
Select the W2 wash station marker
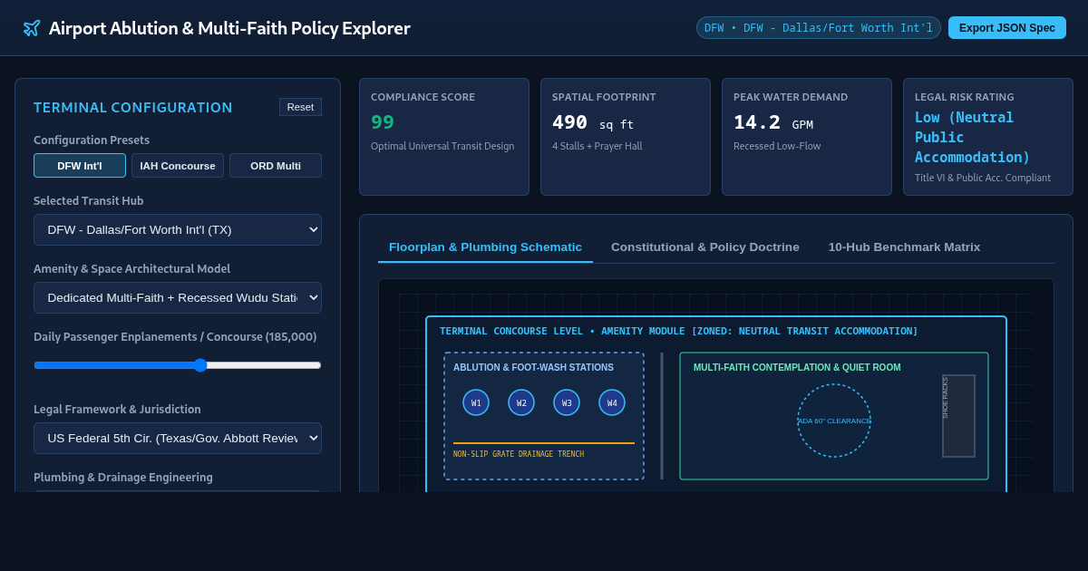[x=521, y=402]
